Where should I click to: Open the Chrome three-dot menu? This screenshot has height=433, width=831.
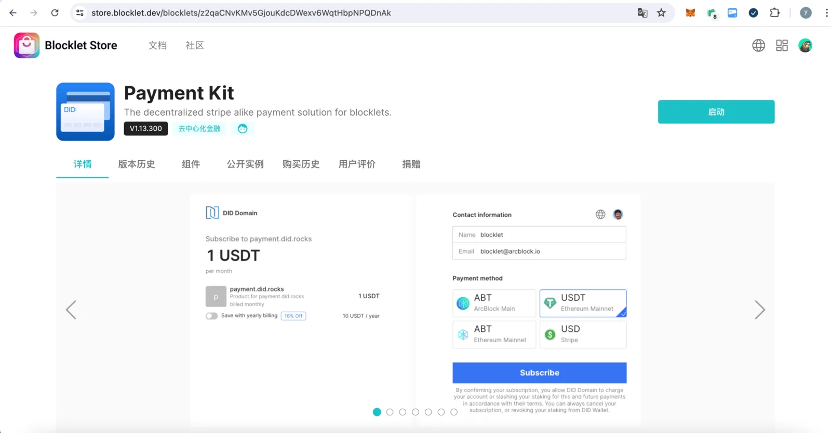tap(826, 13)
